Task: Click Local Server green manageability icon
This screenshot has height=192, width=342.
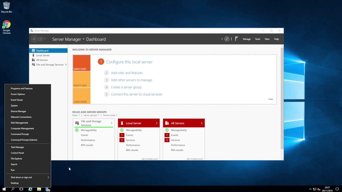Action: 122,130
